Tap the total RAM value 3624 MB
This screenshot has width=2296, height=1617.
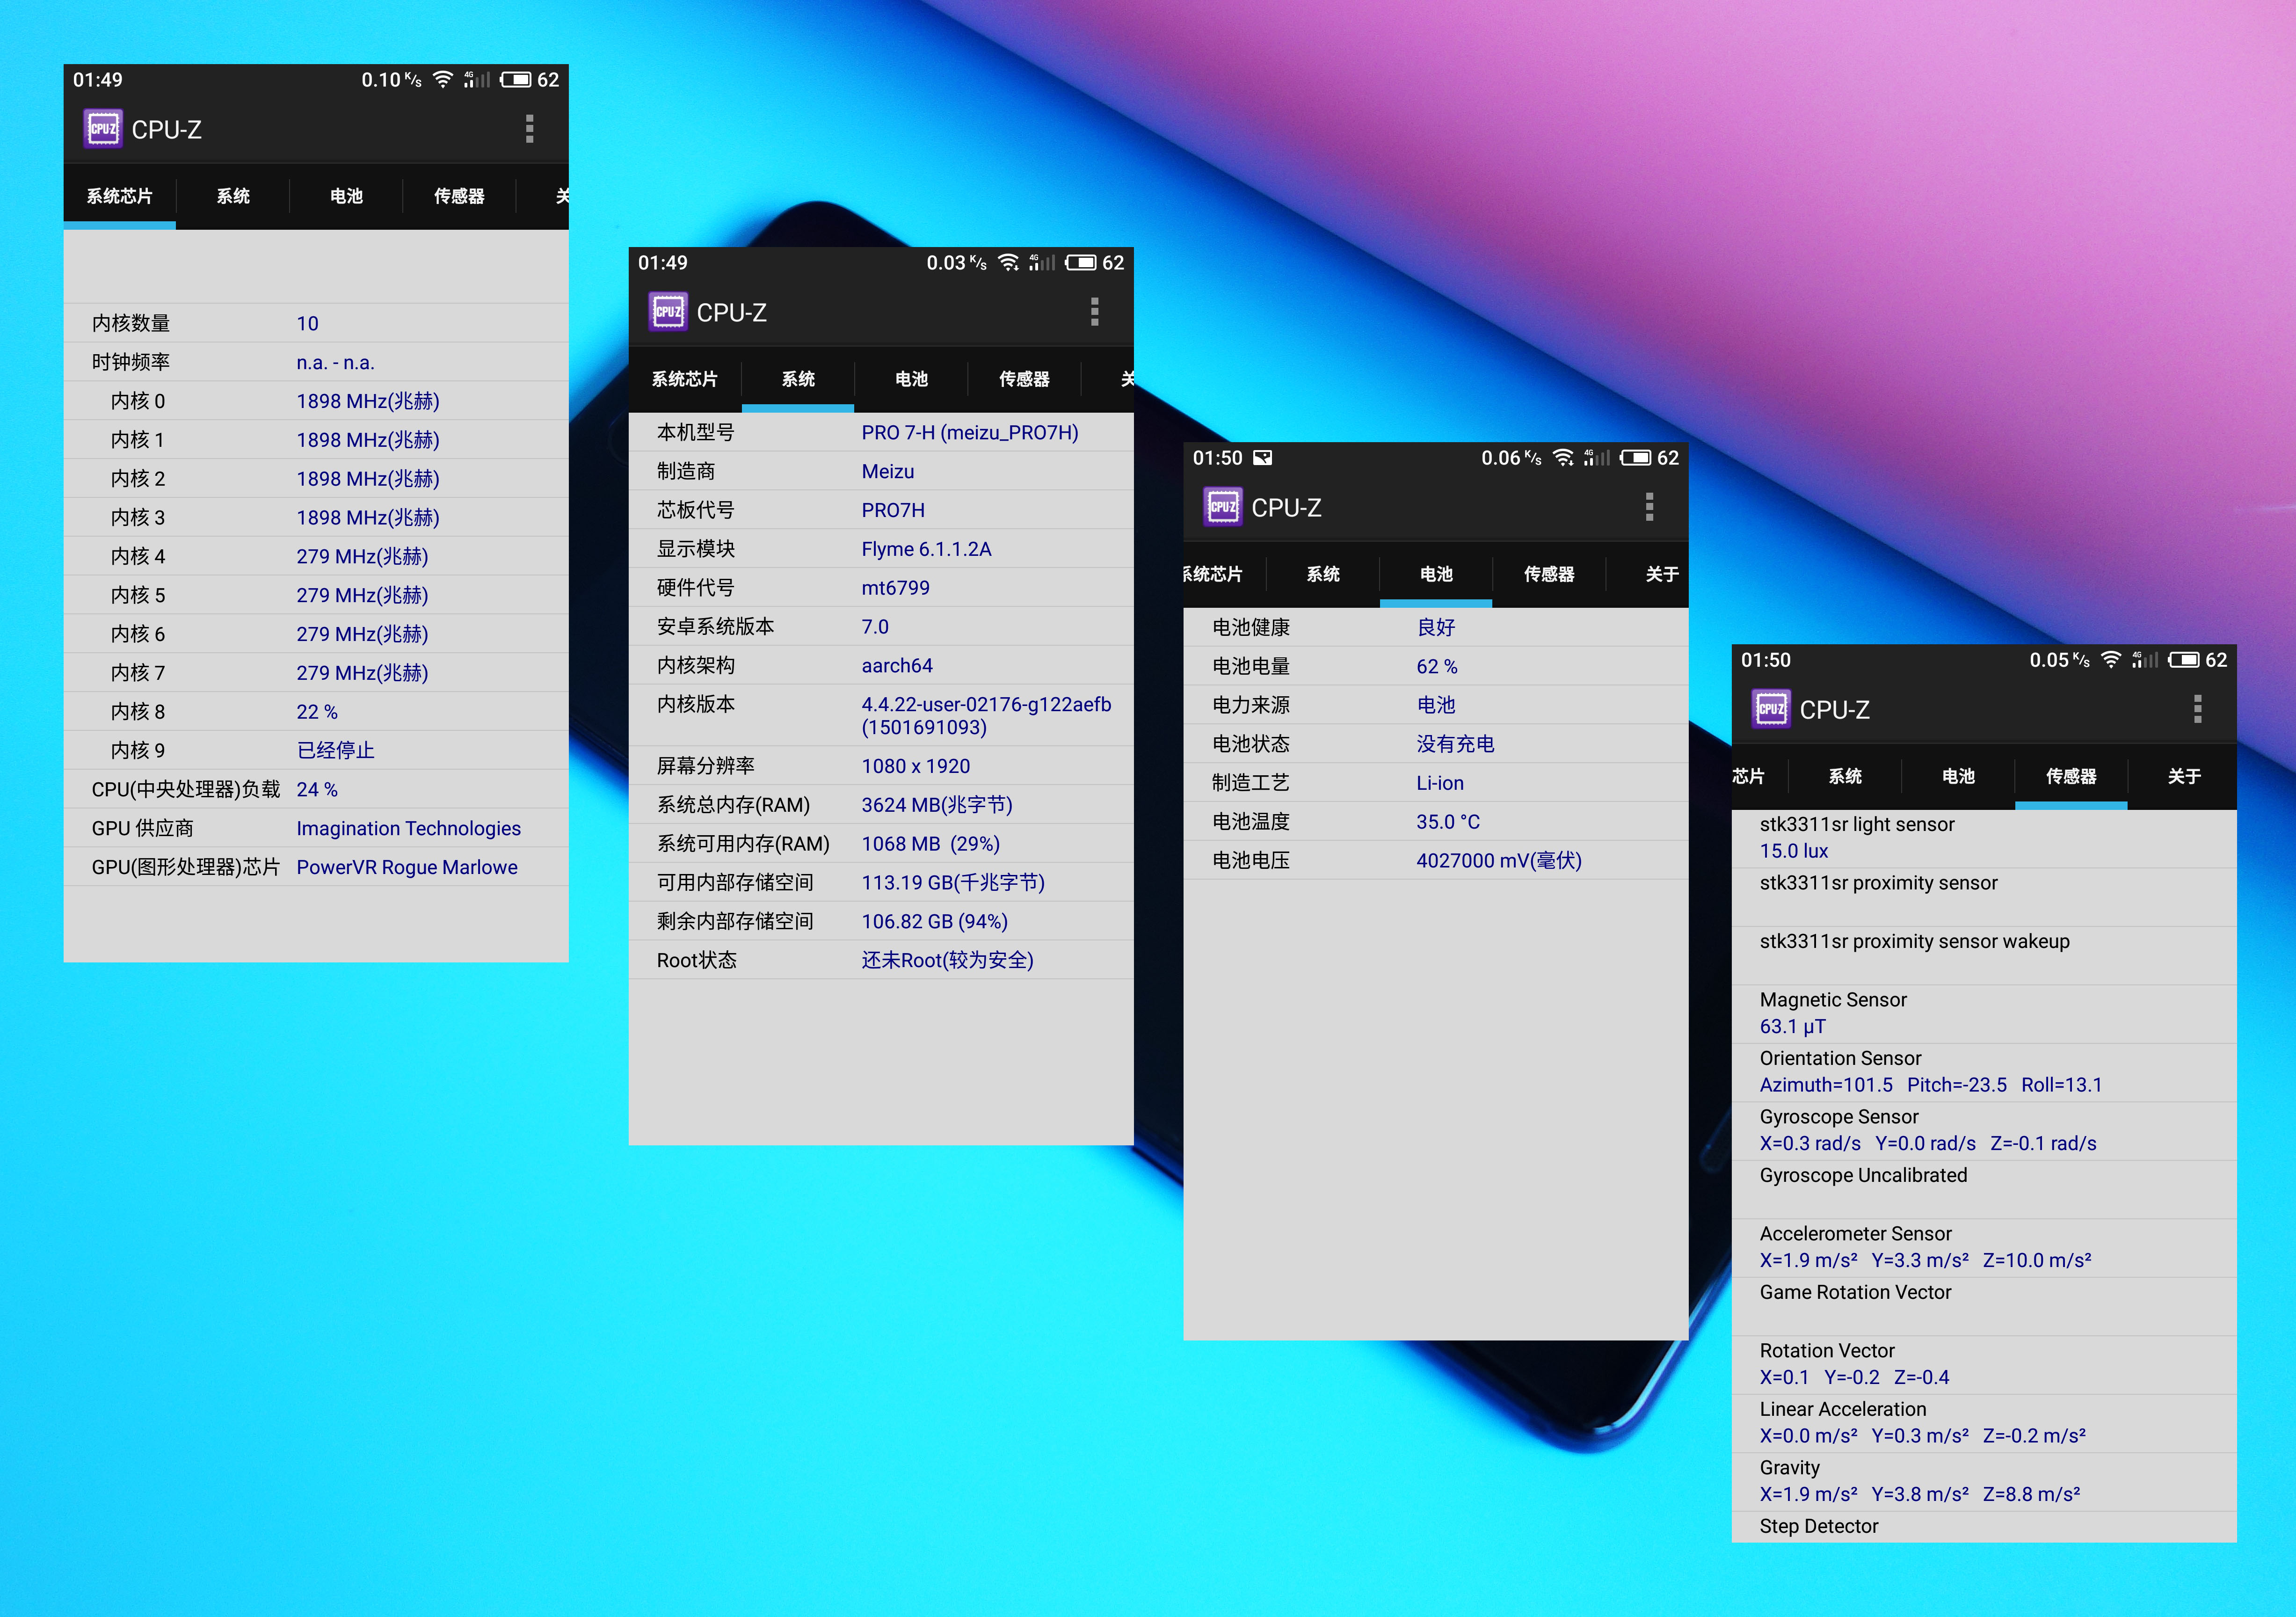(937, 805)
